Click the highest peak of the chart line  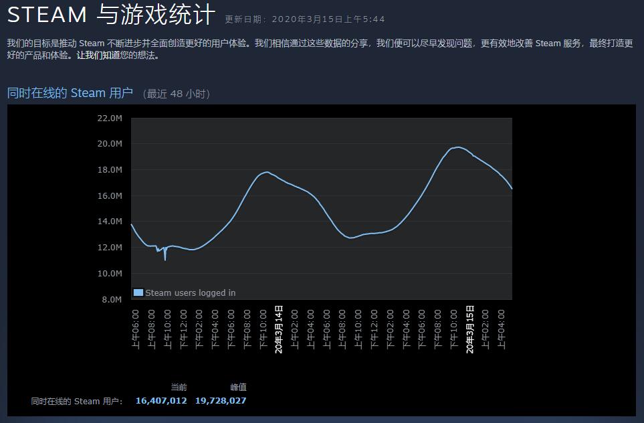457,147
